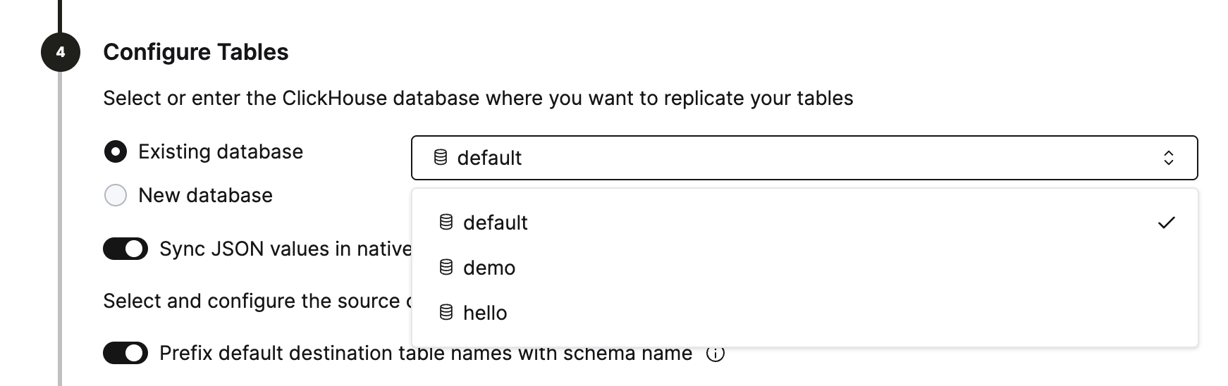The height and width of the screenshot is (386, 1228).
Task: Choose the New database radio button
Action: [x=116, y=195]
